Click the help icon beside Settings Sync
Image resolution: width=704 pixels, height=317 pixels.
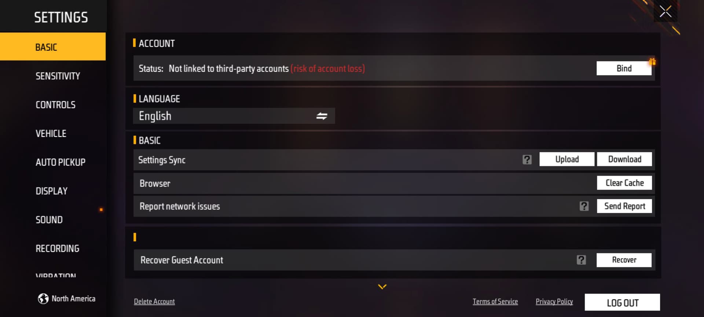(x=527, y=160)
